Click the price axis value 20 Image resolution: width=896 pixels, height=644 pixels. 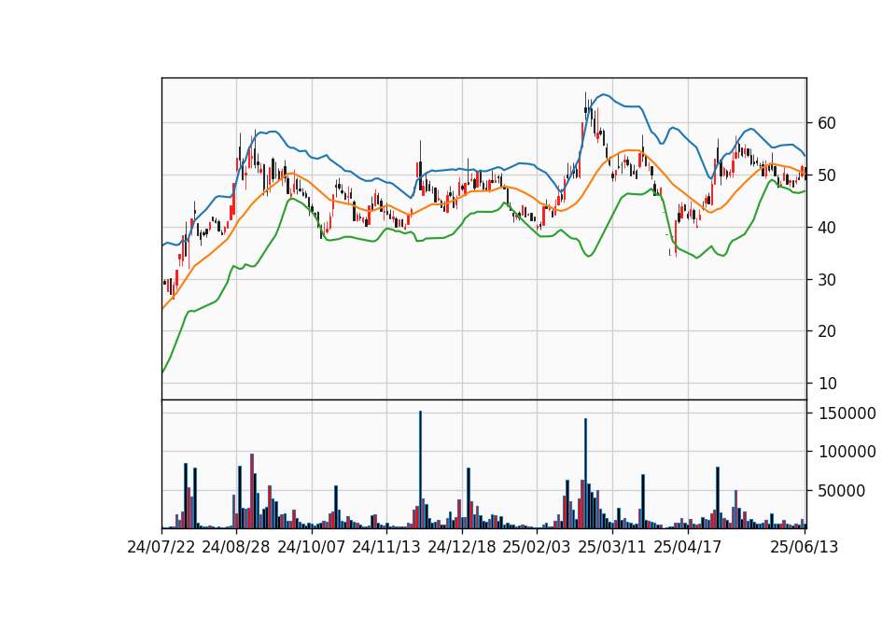point(827,331)
